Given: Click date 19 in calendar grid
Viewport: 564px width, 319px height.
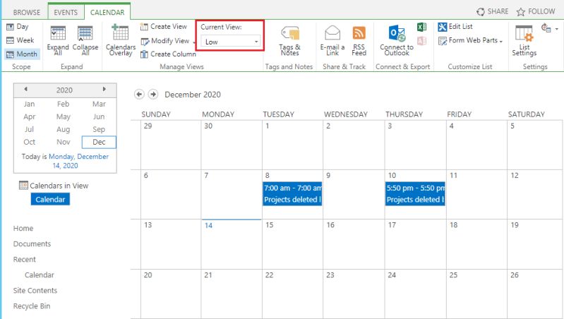Looking at the screenshot, I should pyautogui.click(x=515, y=224).
